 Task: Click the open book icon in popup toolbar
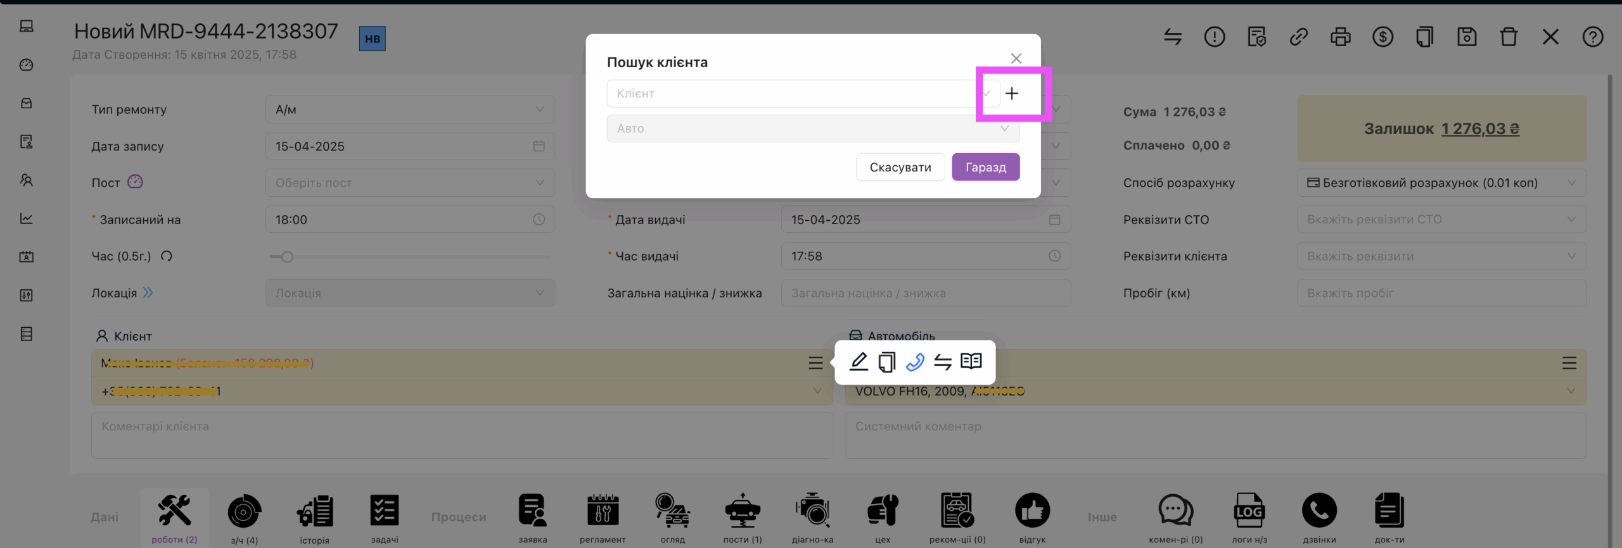point(971,362)
